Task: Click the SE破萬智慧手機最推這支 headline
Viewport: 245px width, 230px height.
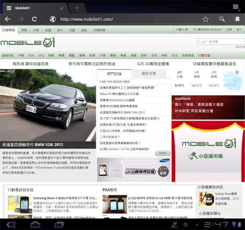Action: click(214, 64)
